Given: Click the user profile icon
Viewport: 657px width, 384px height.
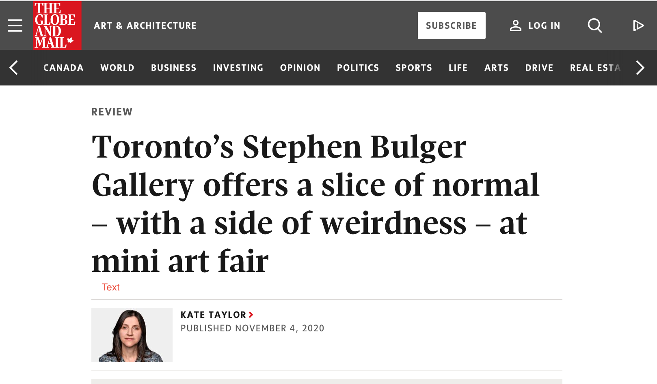Looking at the screenshot, I should [x=516, y=26].
